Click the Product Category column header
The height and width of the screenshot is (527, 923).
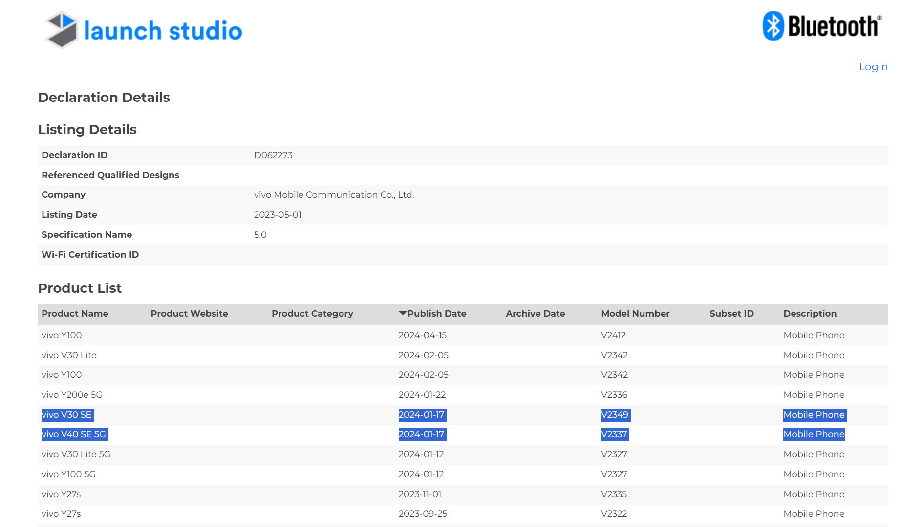click(x=312, y=314)
